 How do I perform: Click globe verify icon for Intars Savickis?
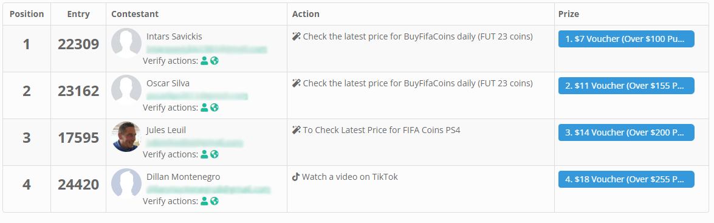(215, 61)
